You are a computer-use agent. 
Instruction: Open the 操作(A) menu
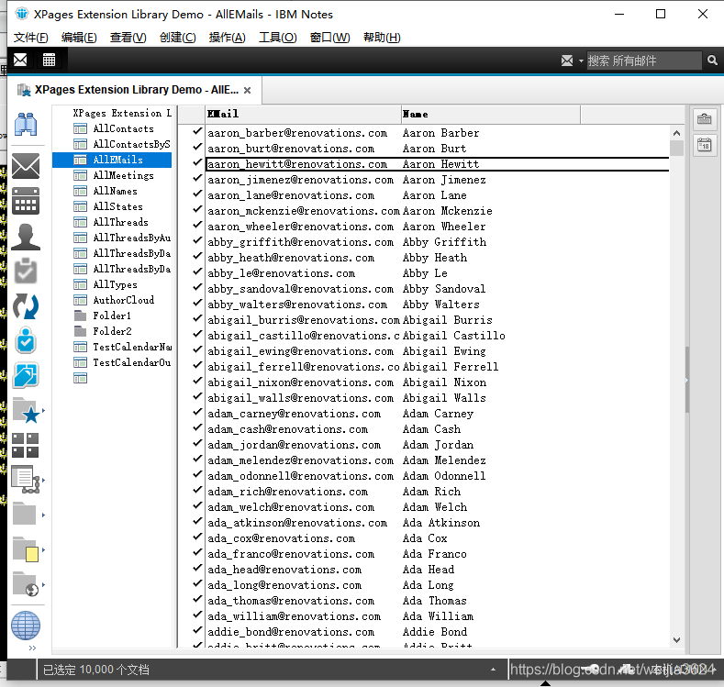click(x=227, y=38)
